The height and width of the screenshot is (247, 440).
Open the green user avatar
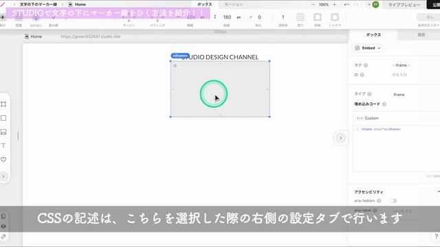coord(375,5)
